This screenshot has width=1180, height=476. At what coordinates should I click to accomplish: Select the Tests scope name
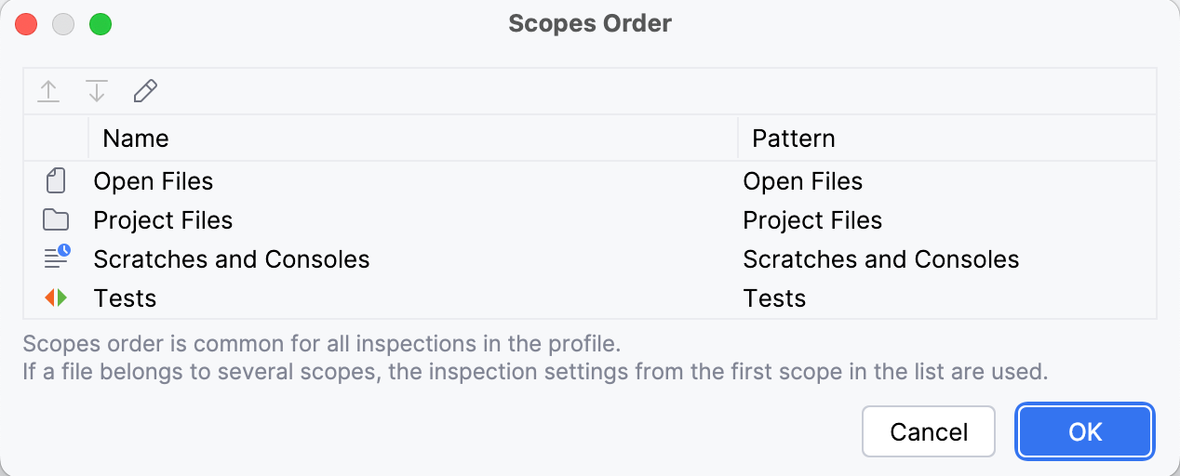tap(125, 298)
